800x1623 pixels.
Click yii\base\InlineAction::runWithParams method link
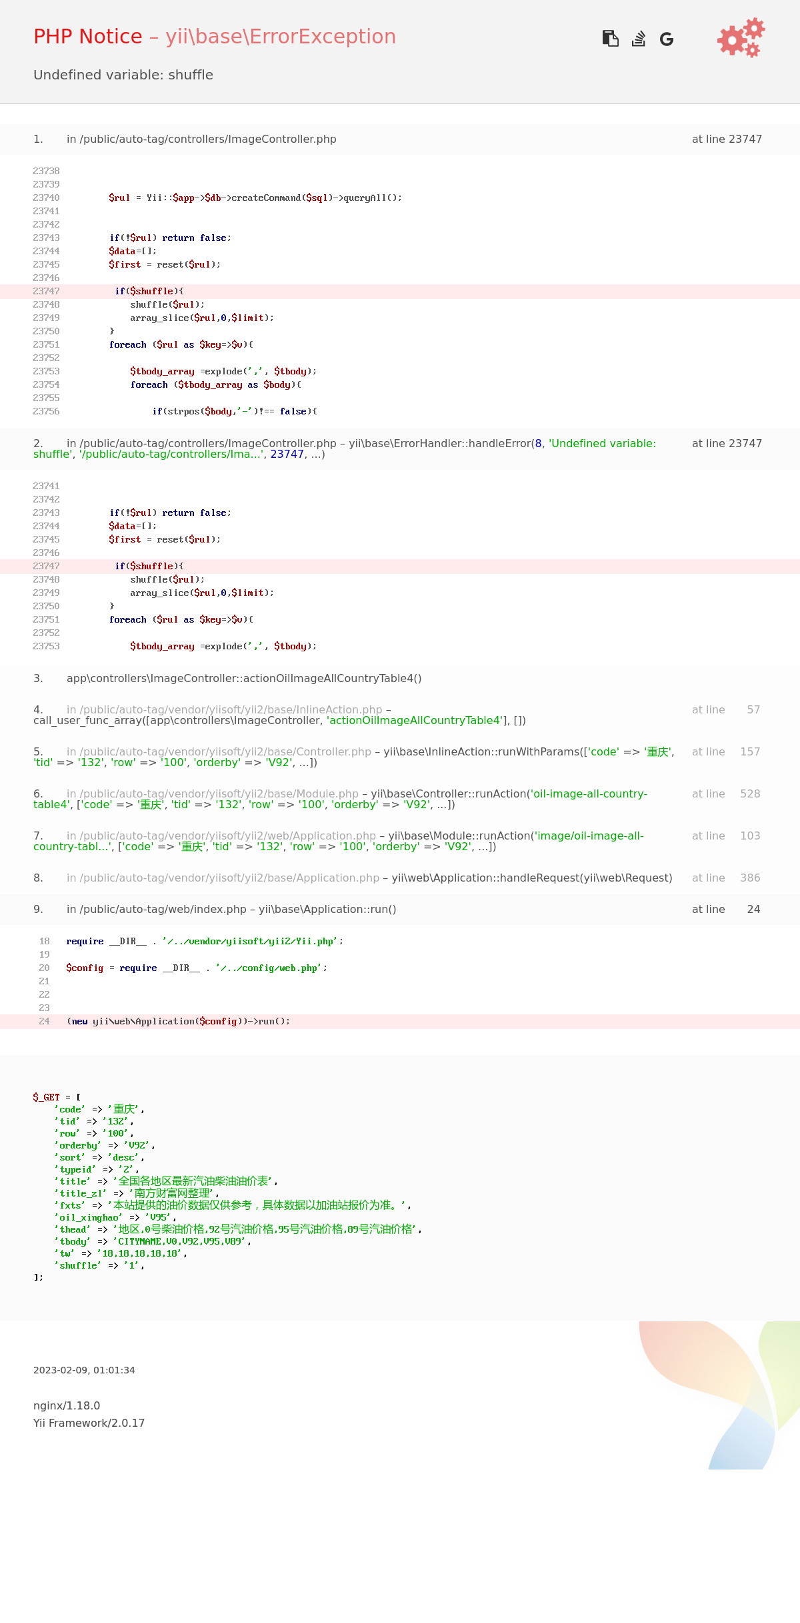[x=482, y=752]
